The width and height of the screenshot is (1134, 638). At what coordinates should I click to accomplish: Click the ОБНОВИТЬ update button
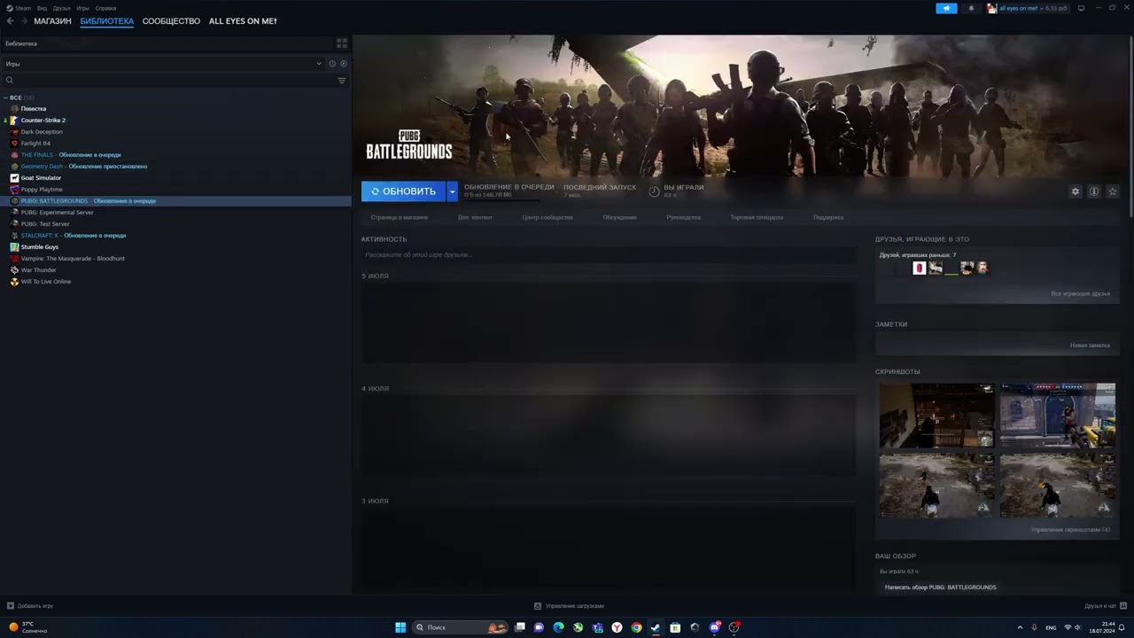coord(403,191)
